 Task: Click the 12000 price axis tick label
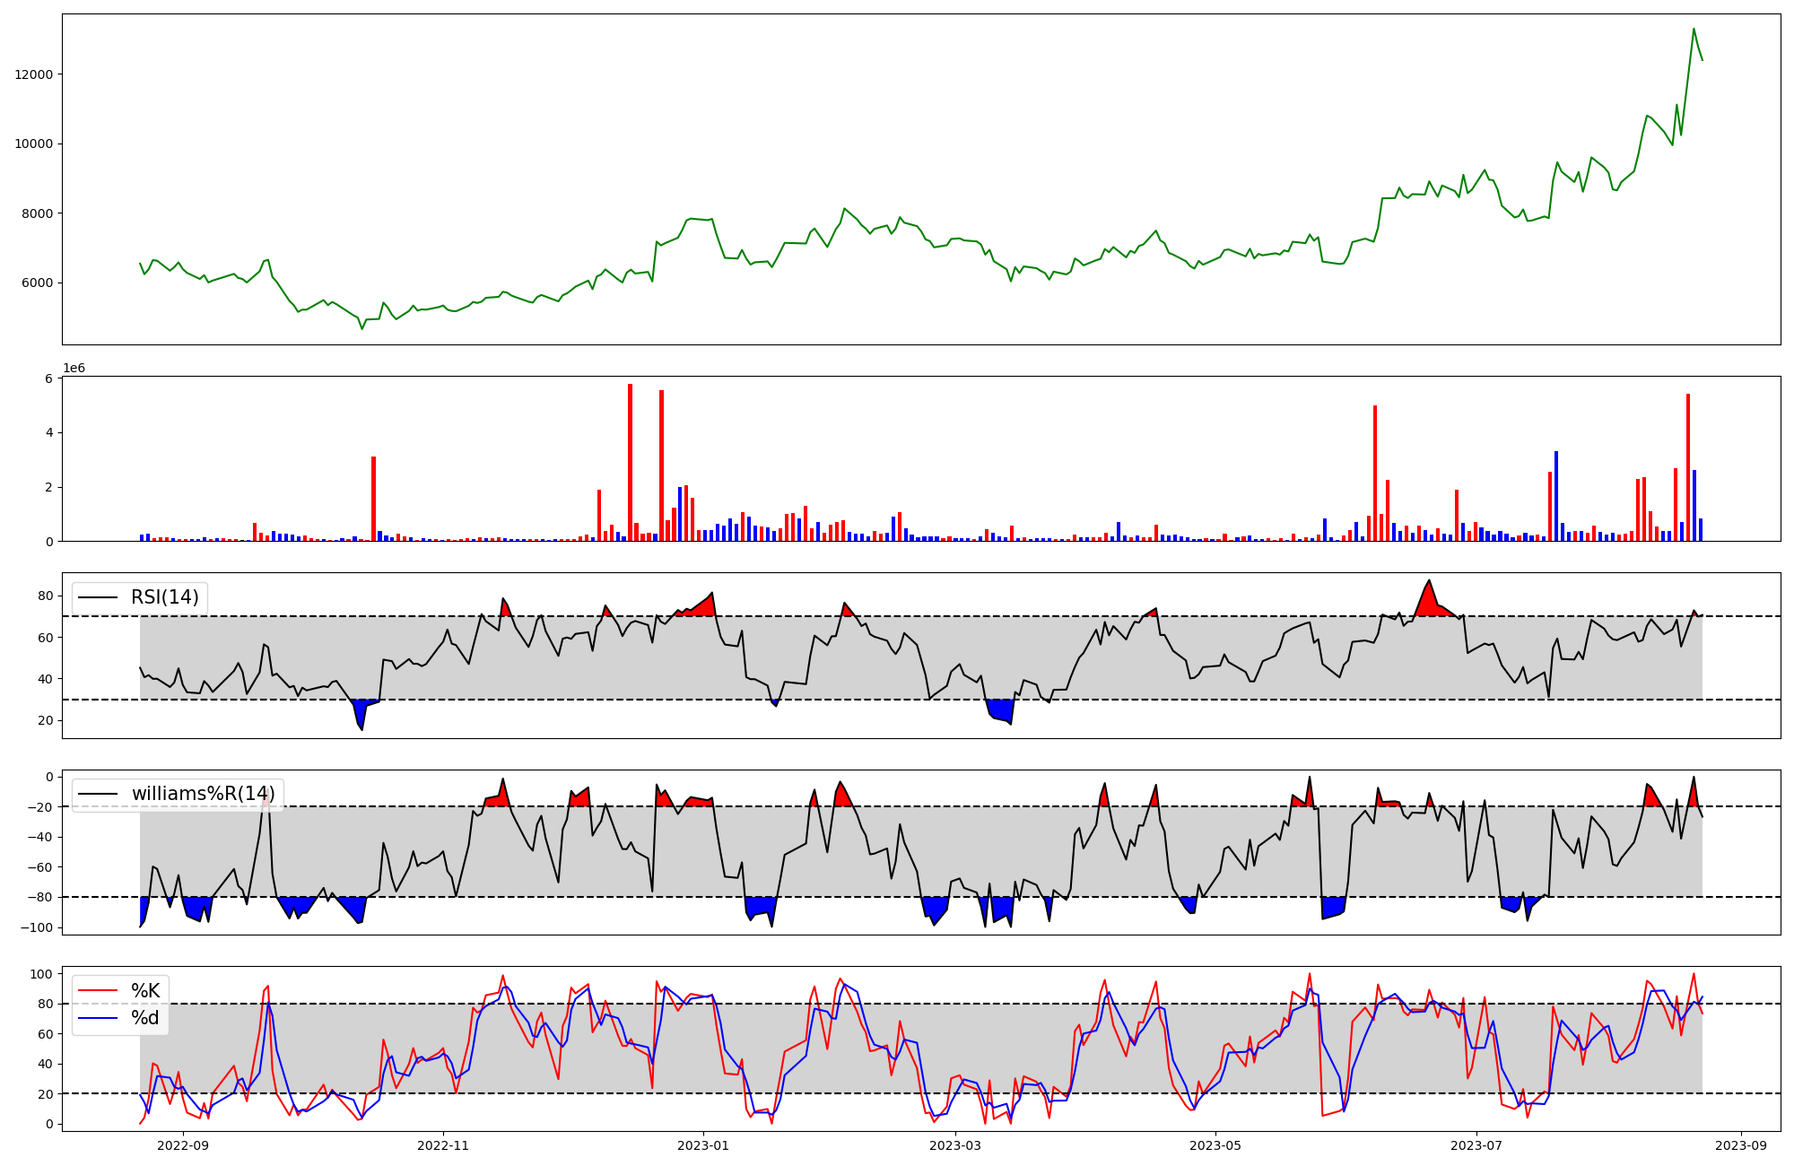(x=33, y=74)
